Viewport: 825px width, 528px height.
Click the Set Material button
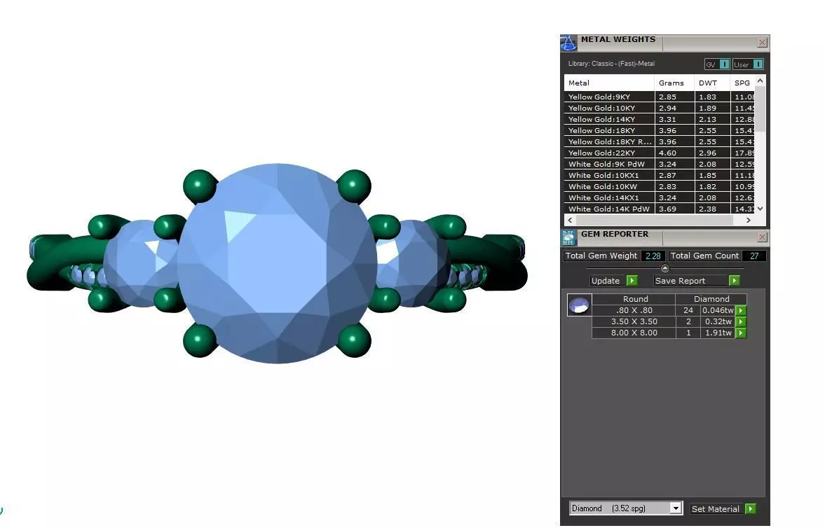[716, 508]
